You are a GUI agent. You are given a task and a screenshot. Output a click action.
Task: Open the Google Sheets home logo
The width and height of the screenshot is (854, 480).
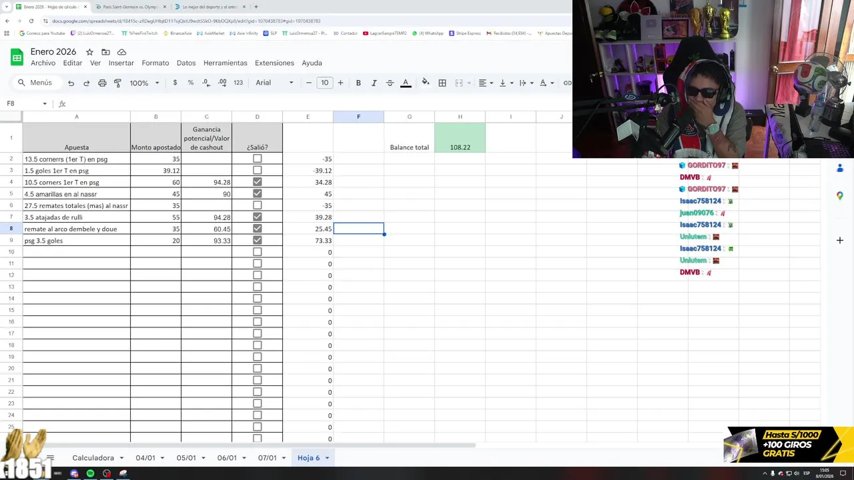coord(17,57)
